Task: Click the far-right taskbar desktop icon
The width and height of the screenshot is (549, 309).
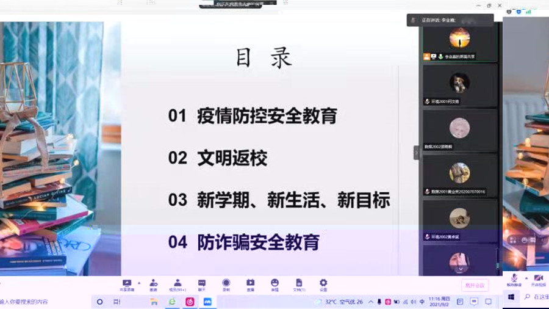Action: click(x=489, y=302)
